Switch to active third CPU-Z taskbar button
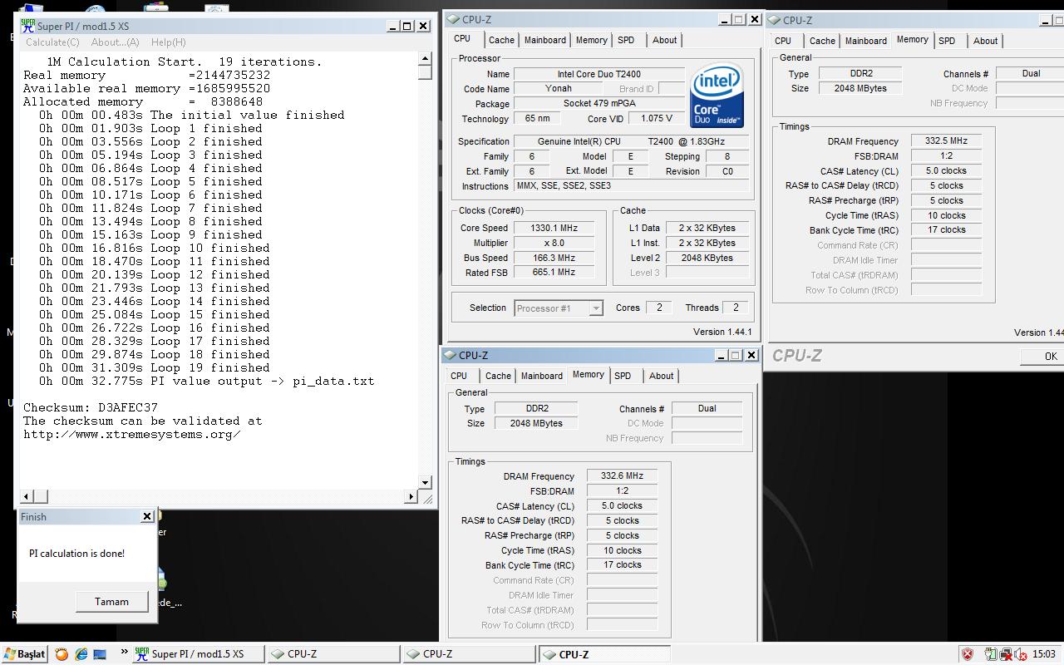The width and height of the screenshot is (1064, 665). click(x=604, y=654)
